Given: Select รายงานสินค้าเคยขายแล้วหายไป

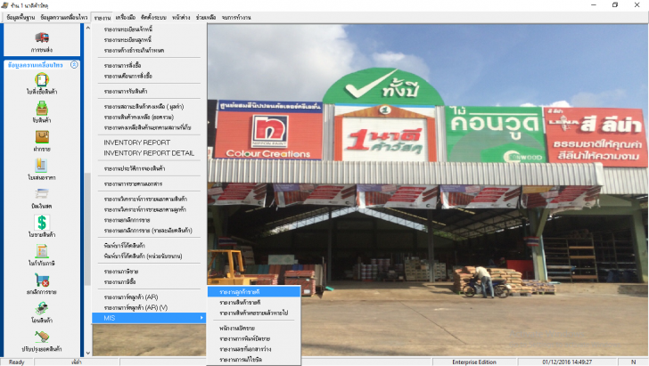Looking at the screenshot, I should tap(254, 313).
